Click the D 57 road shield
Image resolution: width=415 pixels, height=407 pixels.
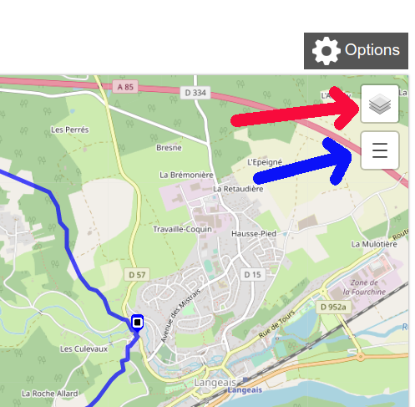pyautogui.click(x=137, y=275)
